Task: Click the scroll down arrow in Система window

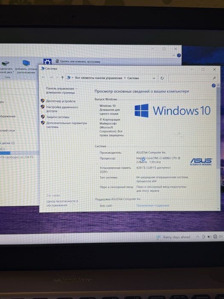Action: point(218,208)
